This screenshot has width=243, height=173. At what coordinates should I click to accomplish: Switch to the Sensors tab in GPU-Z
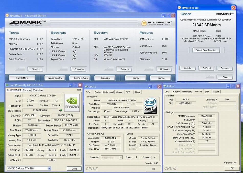pos(27,90)
